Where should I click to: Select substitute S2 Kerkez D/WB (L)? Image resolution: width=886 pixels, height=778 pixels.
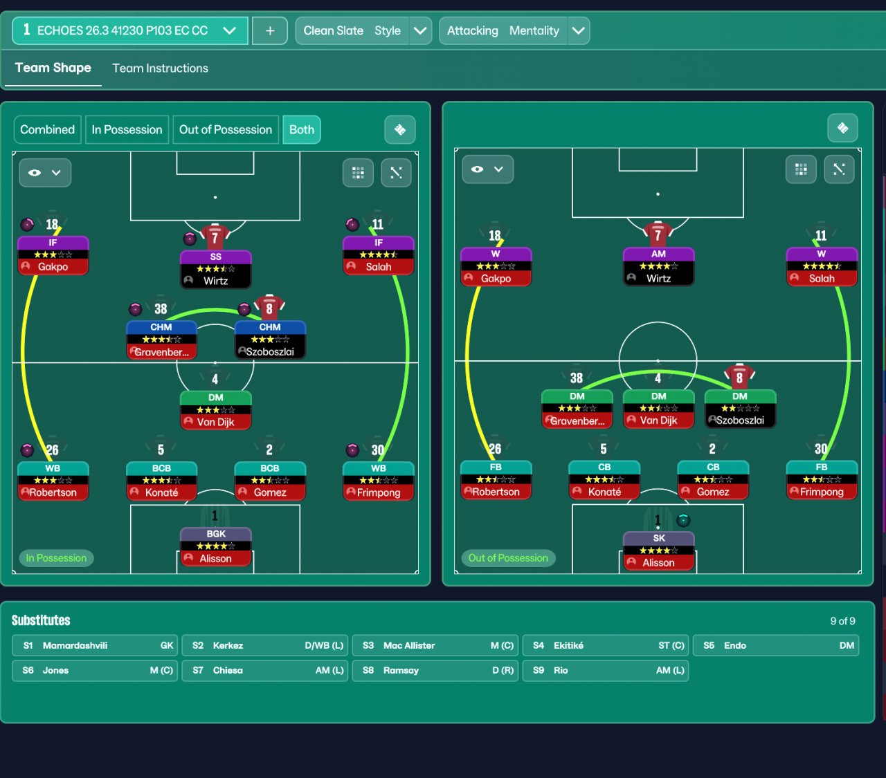click(x=265, y=645)
